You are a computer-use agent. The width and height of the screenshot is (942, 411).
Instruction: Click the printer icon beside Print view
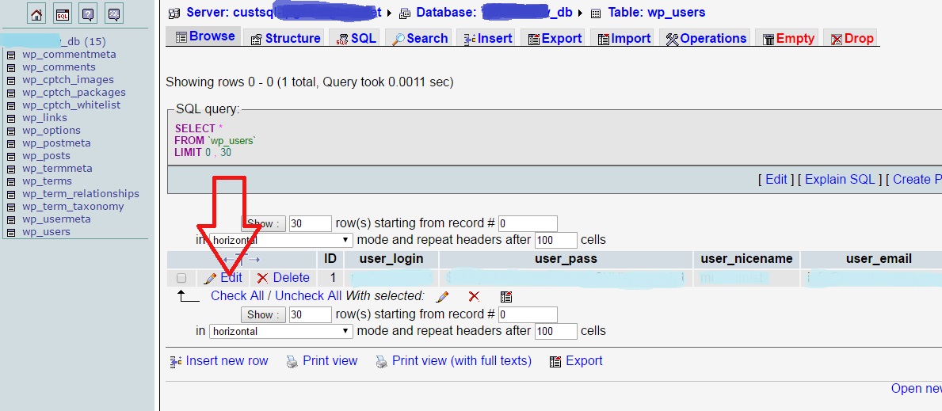coord(292,362)
